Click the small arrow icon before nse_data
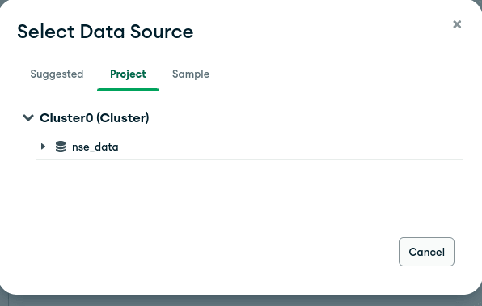 click(x=43, y=147)
